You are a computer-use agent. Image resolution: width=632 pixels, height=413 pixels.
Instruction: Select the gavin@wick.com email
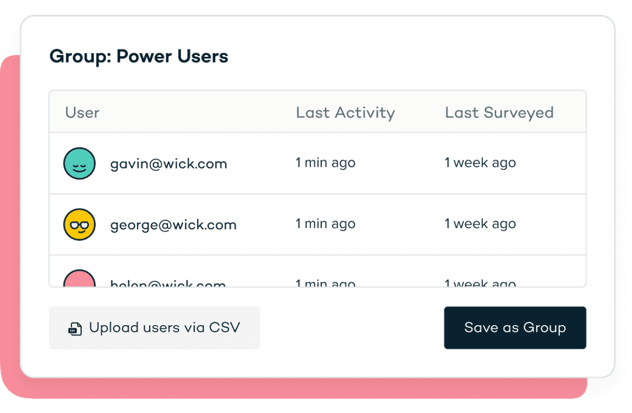click(x=169, y=164)
